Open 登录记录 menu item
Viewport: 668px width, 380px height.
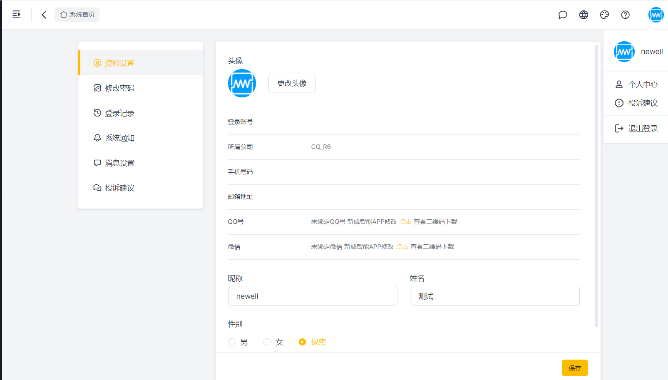141,113
